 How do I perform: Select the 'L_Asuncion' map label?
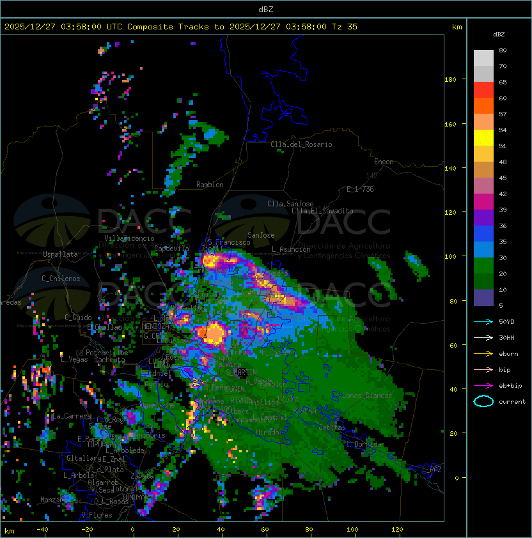(291, 249)
